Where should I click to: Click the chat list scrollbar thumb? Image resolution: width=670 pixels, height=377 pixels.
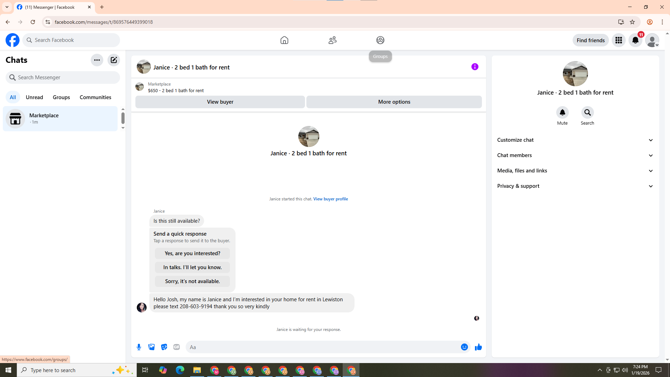tap(123, 118)
